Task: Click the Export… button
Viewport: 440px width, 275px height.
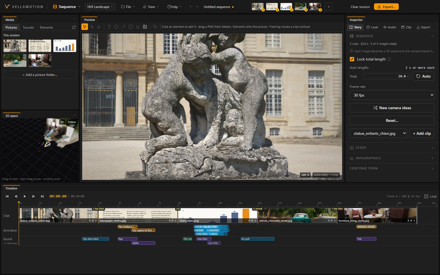Action: 386,7
